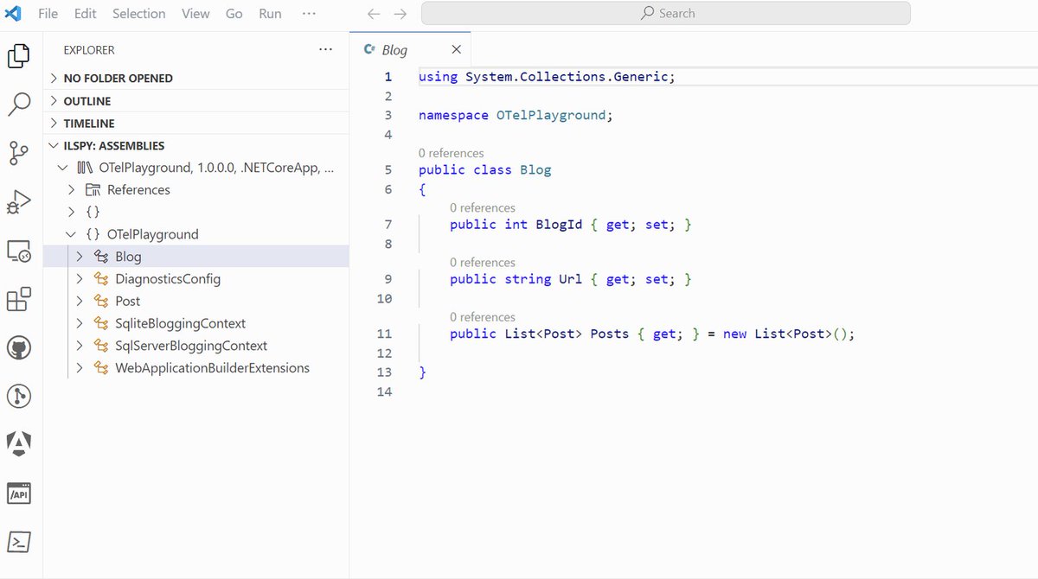
Task: Click 'OTelPlayground' in namespace declaration
Action: 550,115
